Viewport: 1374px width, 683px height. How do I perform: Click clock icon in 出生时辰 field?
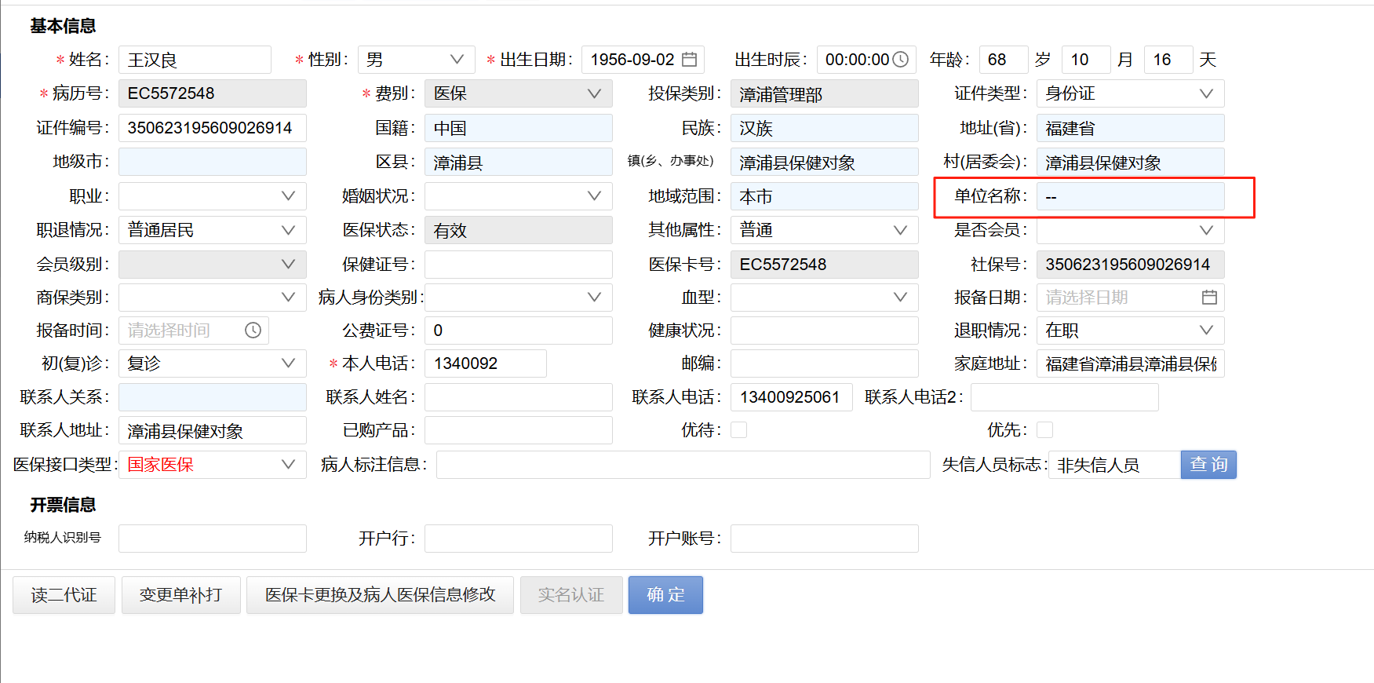(901, 60)
